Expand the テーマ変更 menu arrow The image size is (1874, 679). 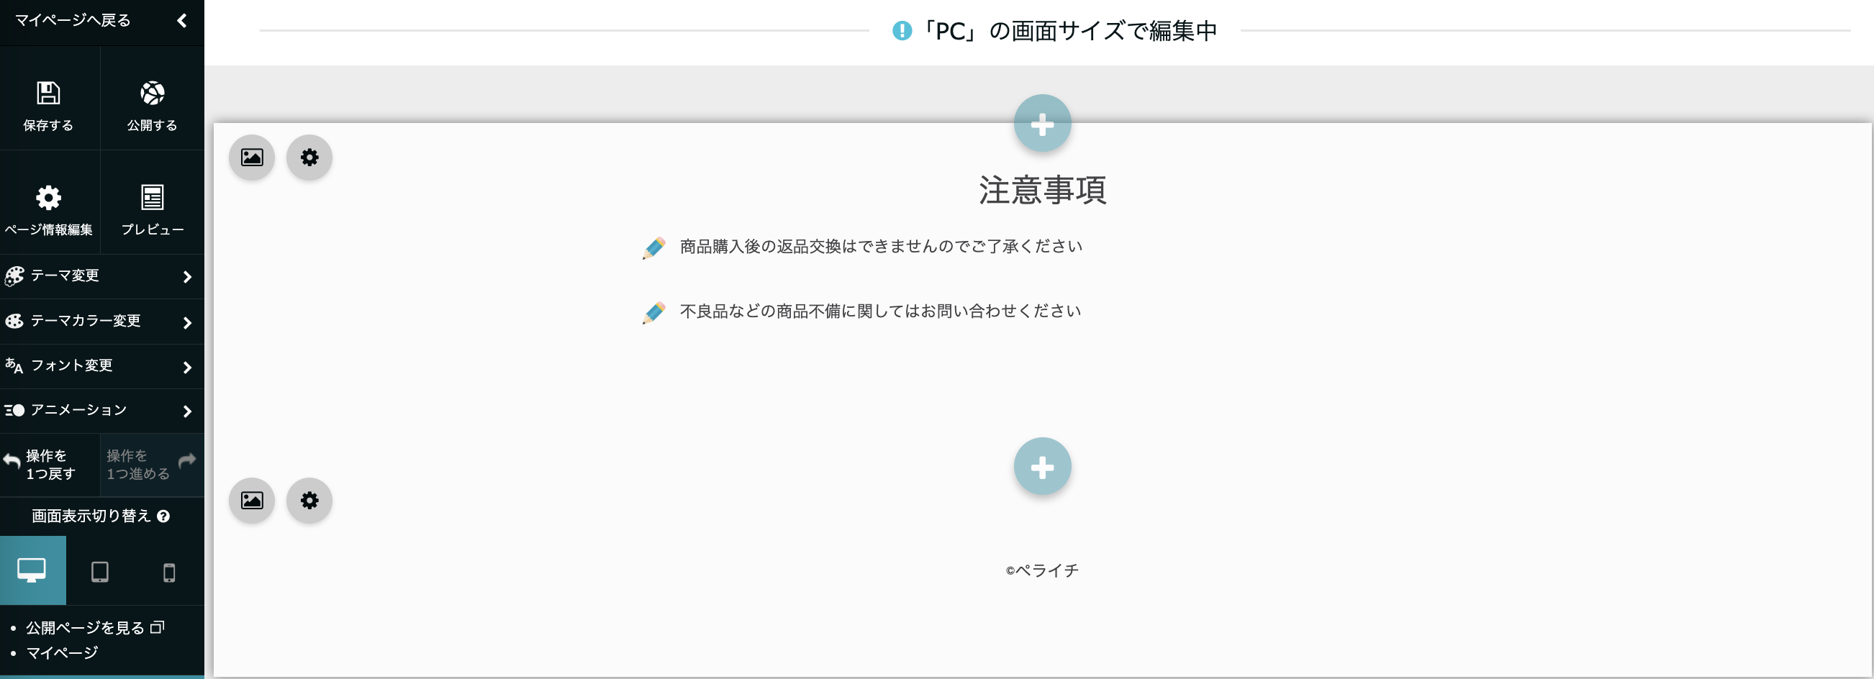187,276
